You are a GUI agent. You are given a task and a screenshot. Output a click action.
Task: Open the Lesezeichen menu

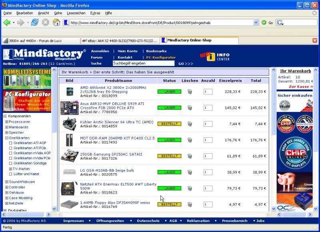pos(76,13)
